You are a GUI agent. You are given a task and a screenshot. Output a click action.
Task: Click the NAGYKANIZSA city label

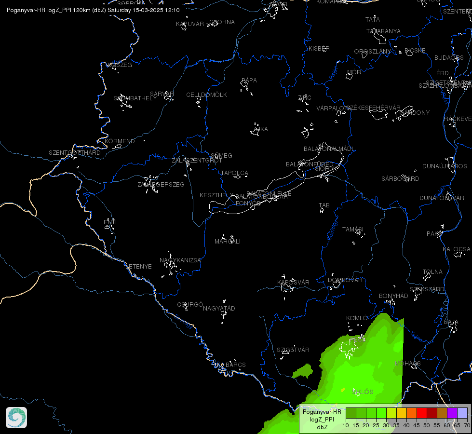point(180,260)
